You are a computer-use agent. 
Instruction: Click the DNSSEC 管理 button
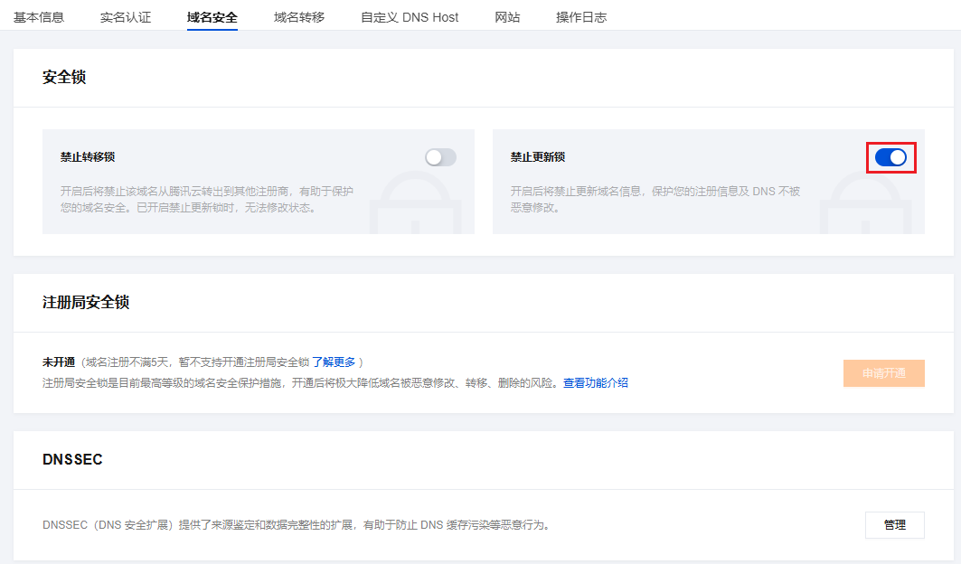tap(895, 525)
